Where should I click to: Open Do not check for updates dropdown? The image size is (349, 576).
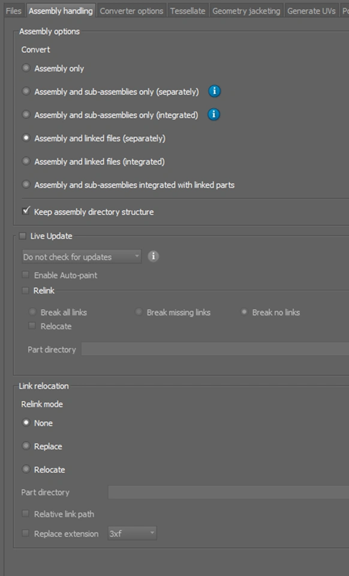pos(82,257)
